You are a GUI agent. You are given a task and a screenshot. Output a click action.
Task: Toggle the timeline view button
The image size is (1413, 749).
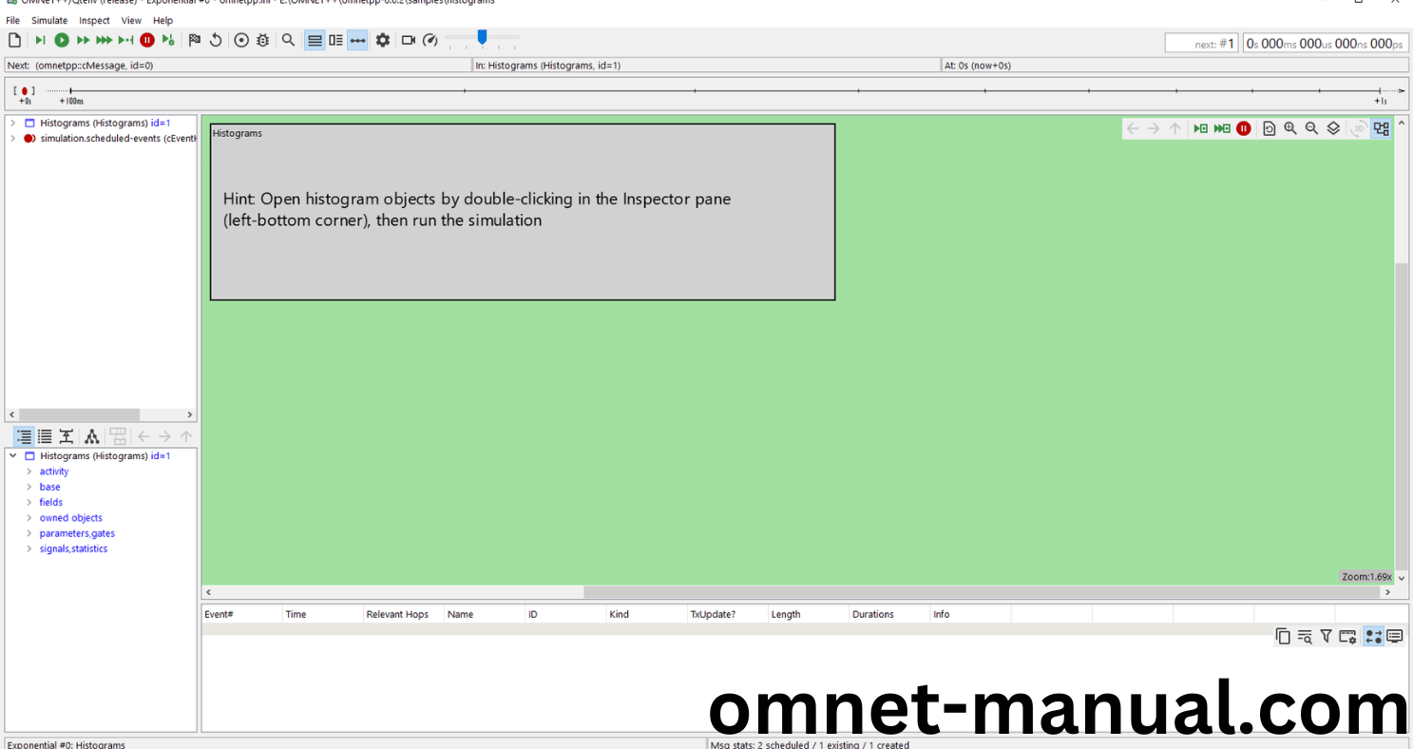click(x=357, y=40)
